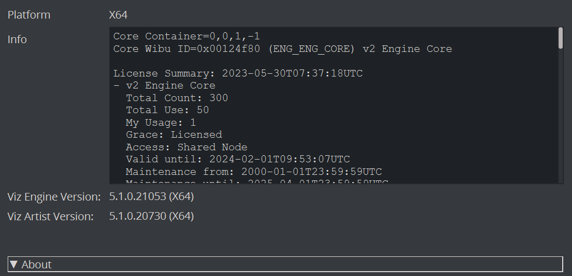Screen dimensions: 572x276
Task: Click the Valid until date line
Action: (x=238, y=160)
